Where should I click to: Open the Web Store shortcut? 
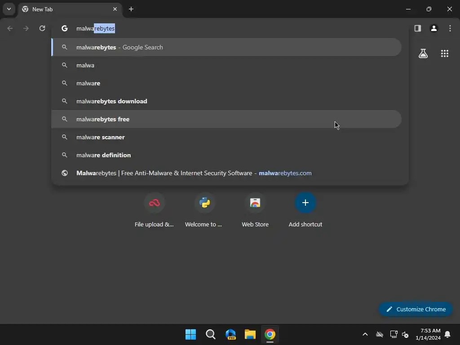pos(255,210)
